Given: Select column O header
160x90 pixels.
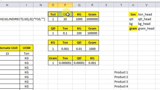Looking at the screenshot, I should 53,5.
